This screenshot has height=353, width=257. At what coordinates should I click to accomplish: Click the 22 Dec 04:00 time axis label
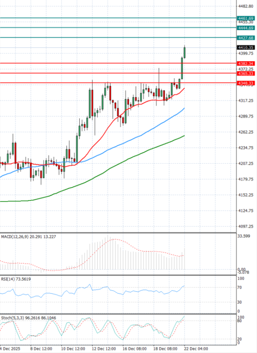point(197,348)
